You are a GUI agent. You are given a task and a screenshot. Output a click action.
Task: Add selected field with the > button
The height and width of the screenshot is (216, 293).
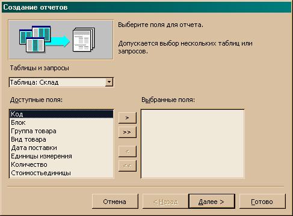pyautogui.click(x=128, y=118)
